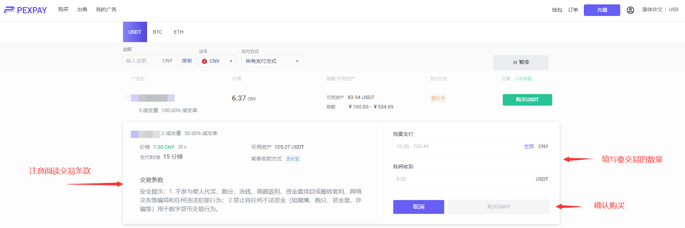
Task: Open the user account profile icon
Action: tap(630, 10)
